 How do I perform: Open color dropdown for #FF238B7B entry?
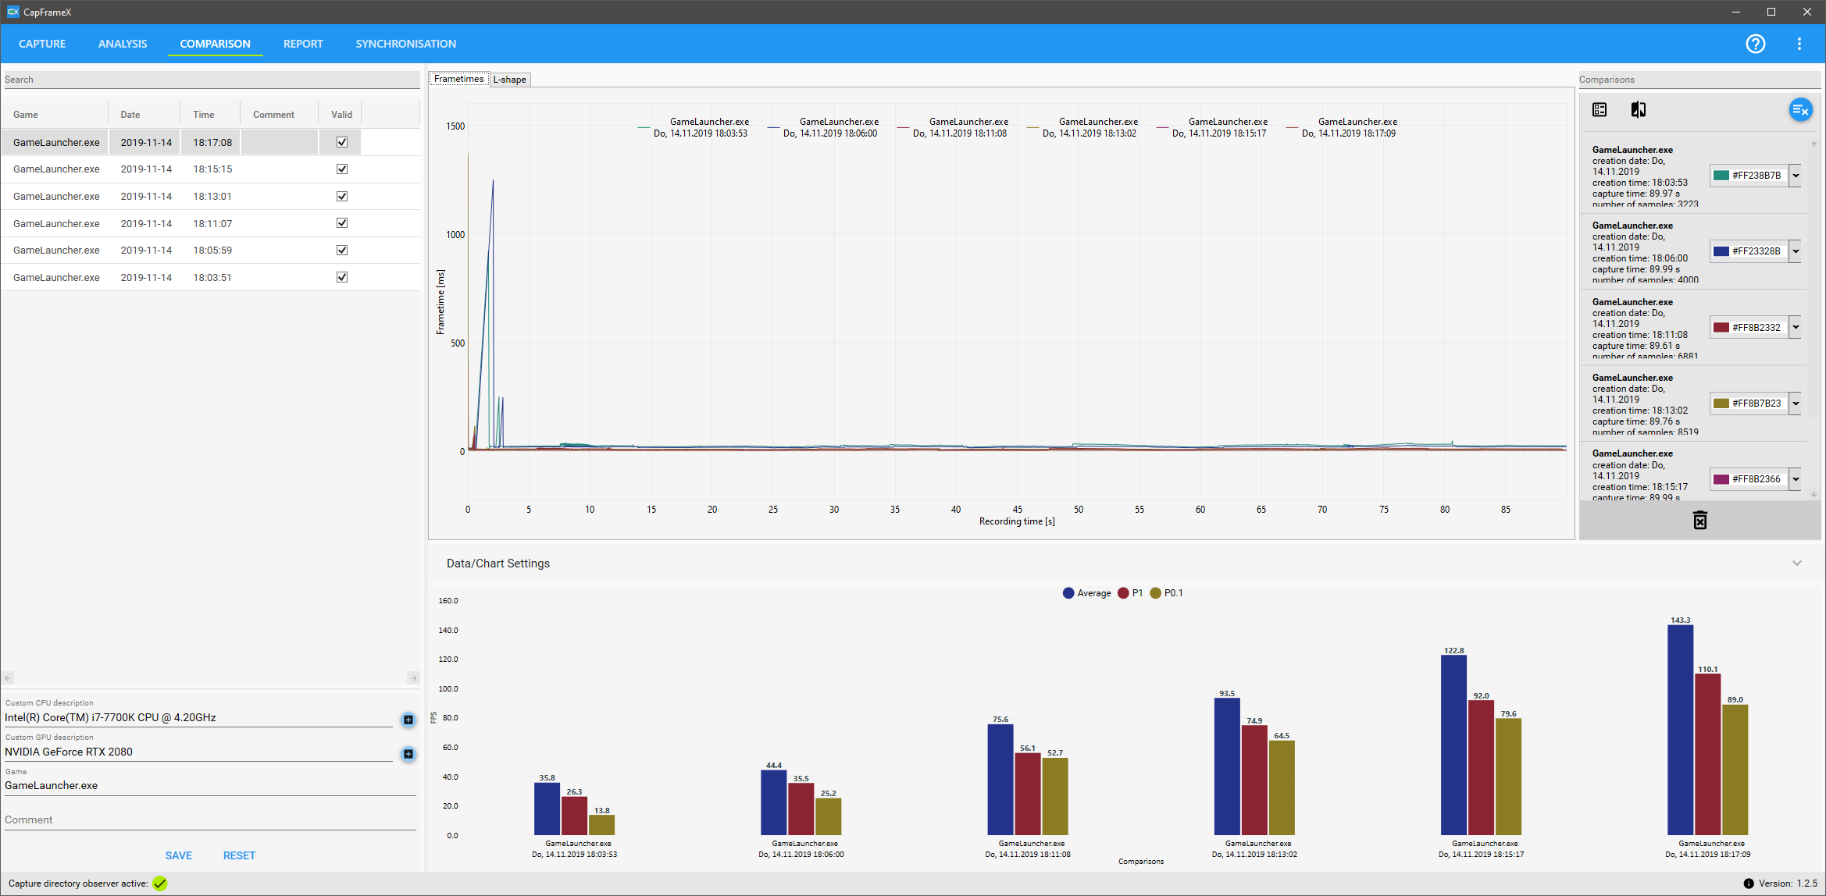[1796, 176]
